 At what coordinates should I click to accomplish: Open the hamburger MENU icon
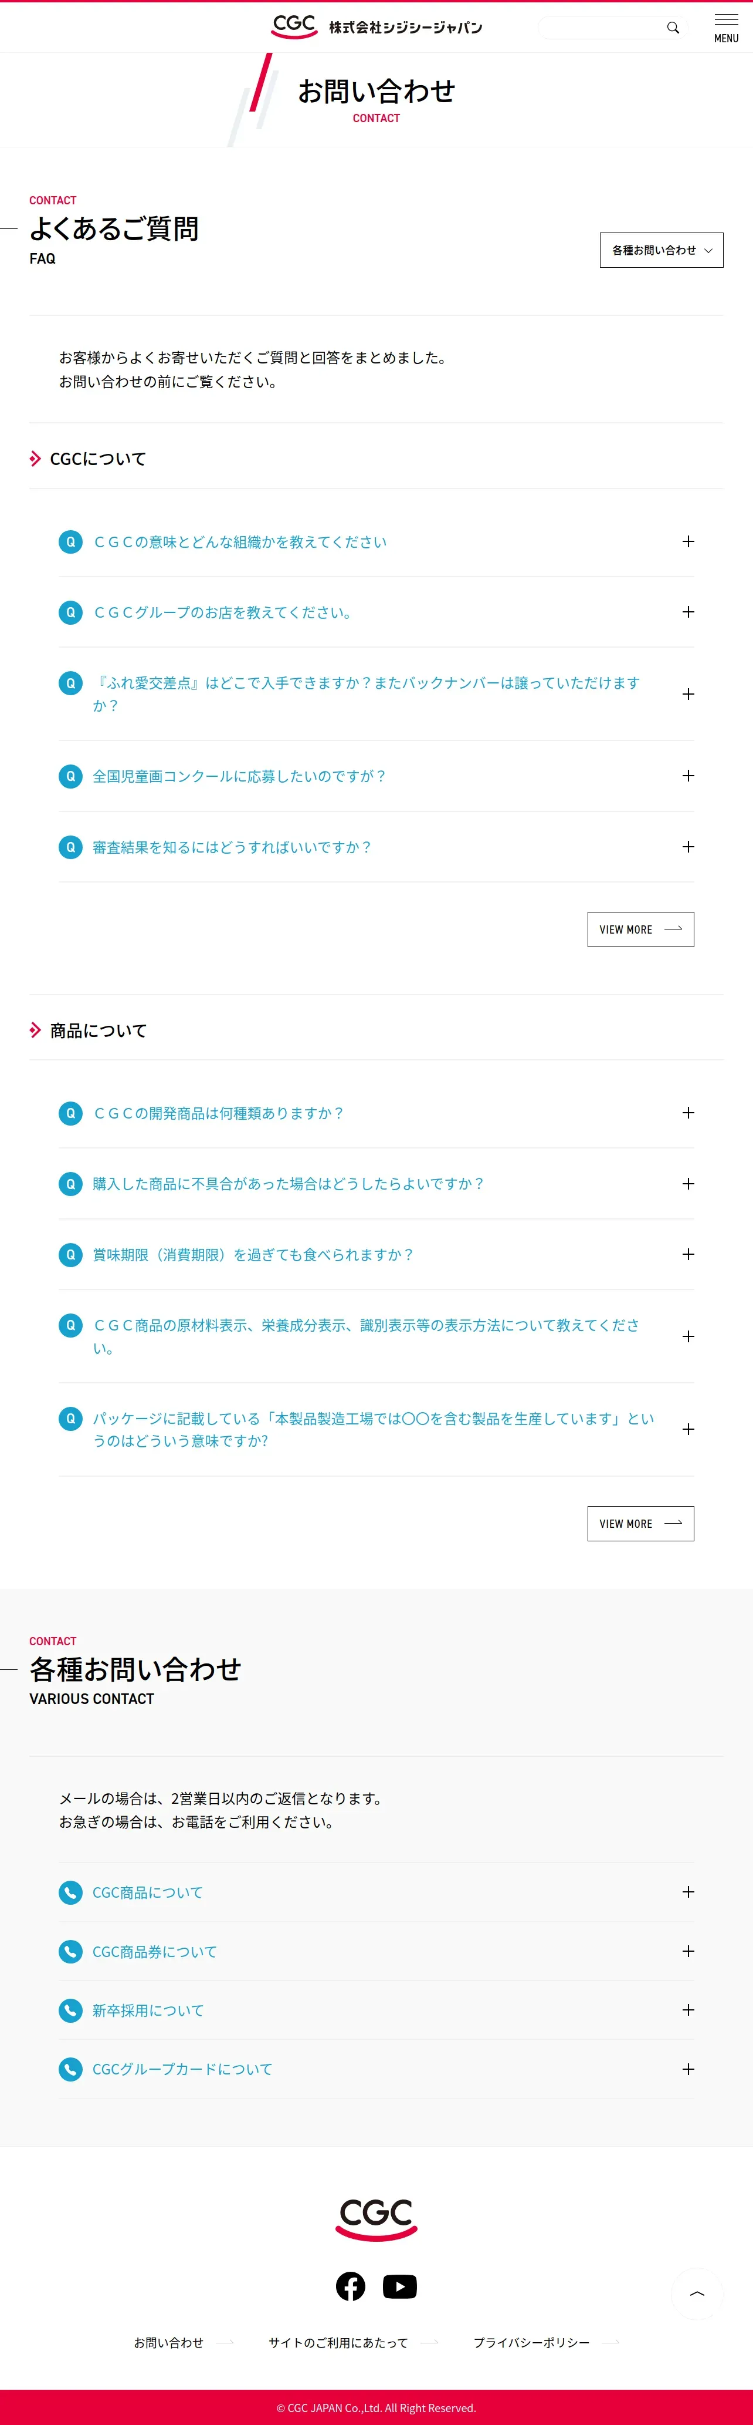pyautogui.click(x=726, y=27)
